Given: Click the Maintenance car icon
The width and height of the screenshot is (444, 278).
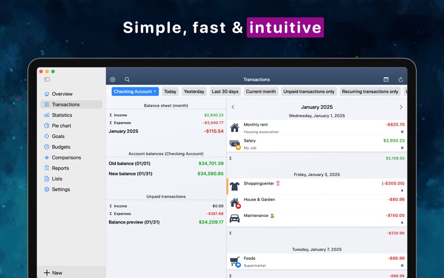Looking at the screenshot, I should [x=234, y=219].
